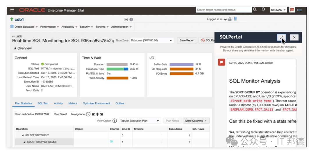Click the COUNT STOPKEY information note icon

pos(111,142)
